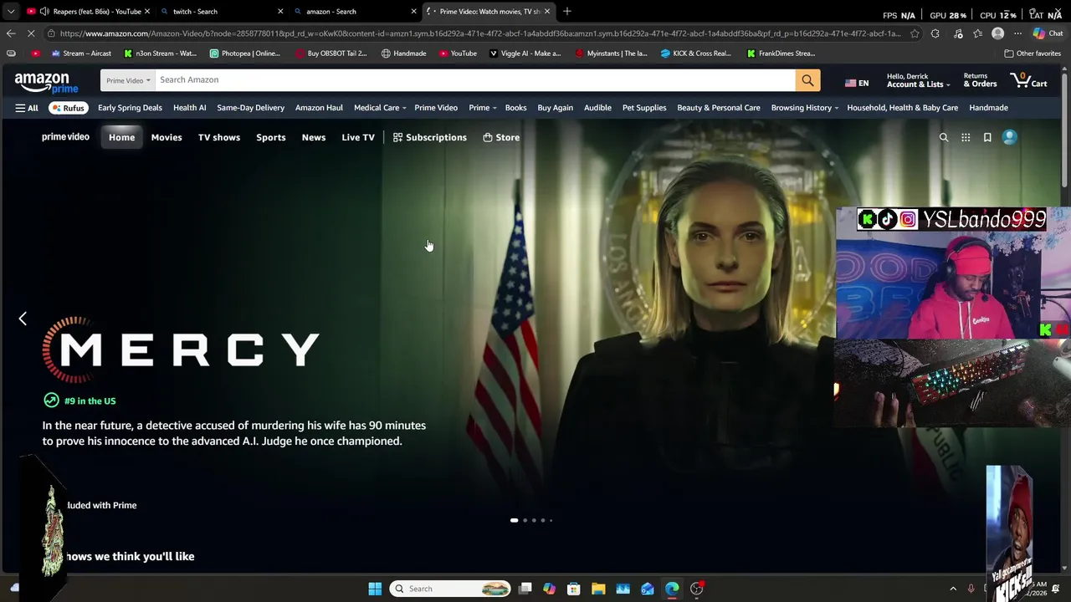Click the MERCY title logo
The image size is (1071, 602).
pos(182,350)
